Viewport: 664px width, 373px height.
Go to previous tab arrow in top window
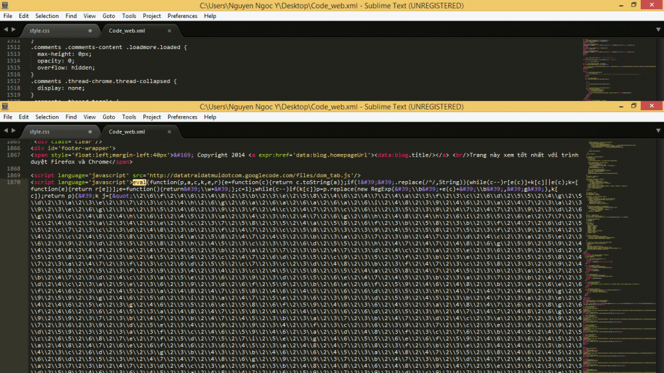click(x=5, y=30)
